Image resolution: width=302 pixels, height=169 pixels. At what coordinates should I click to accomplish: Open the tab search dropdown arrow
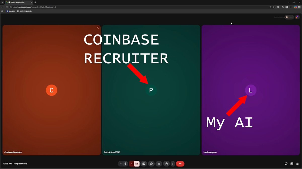click(x=2, y=2)
